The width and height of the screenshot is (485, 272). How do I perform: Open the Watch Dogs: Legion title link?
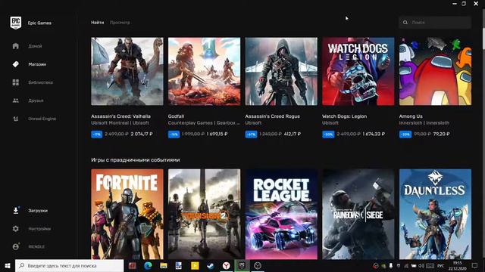point(345,116)
